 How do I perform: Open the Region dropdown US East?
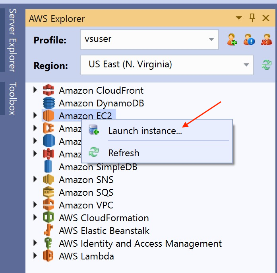(x=167, y=65)
